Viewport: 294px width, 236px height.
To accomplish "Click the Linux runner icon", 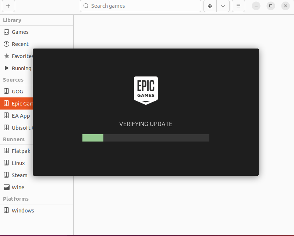I will 6,163.
